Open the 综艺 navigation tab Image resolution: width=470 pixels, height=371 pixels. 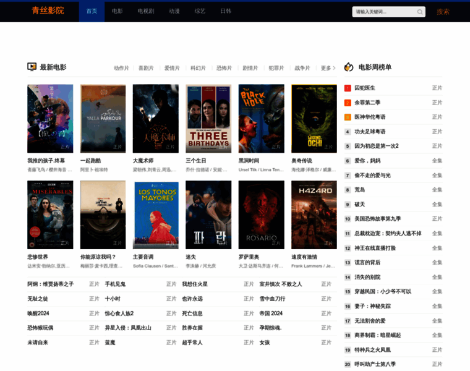(x=200, y=11)
